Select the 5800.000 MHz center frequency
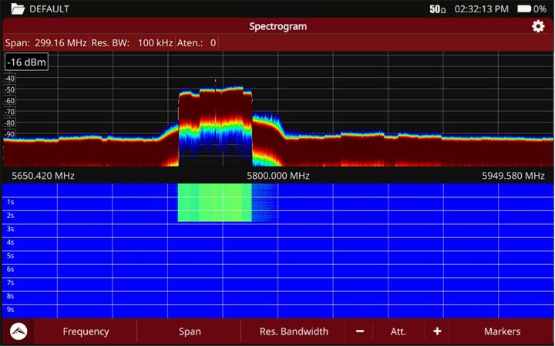The width and height of the screenshot is (555, 346). 278,176
